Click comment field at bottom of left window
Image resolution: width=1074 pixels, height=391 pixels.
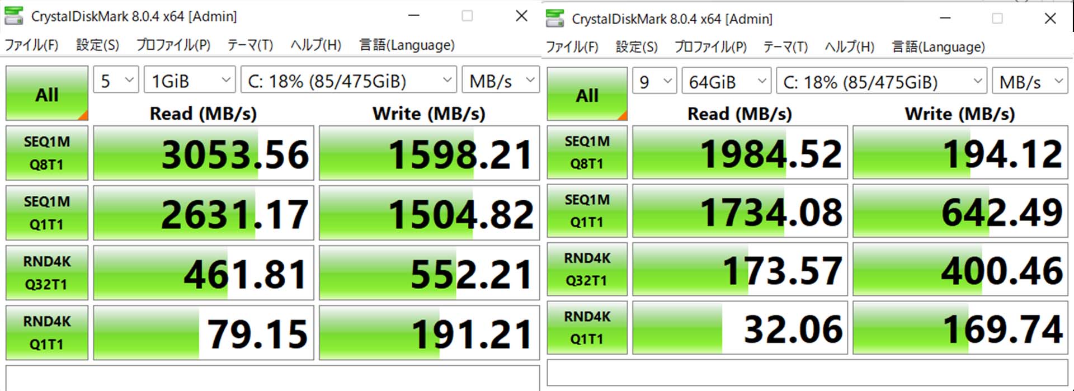tap(272, 378)
